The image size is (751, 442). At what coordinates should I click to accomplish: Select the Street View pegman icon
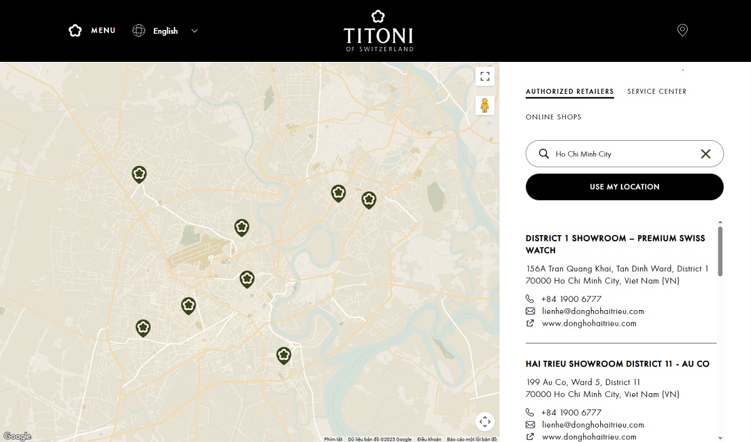tap(484, 105)
